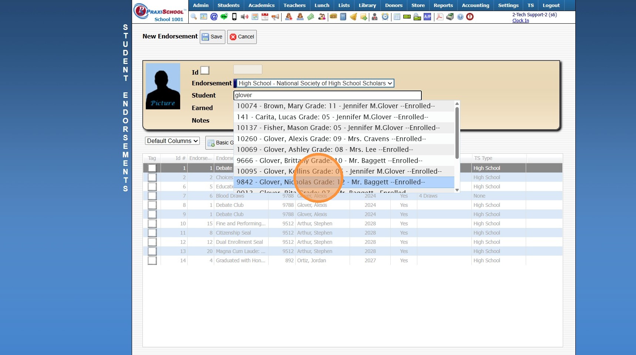
Task: Click the blue book icon
Action: tap(343, 17)
